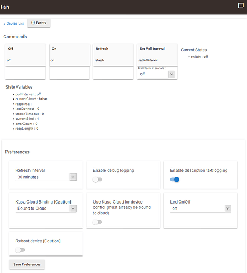This screenshot has height=273, width=247.
Task: Open Refresh Interval dropdown arrow
Action: click(73, 177)
